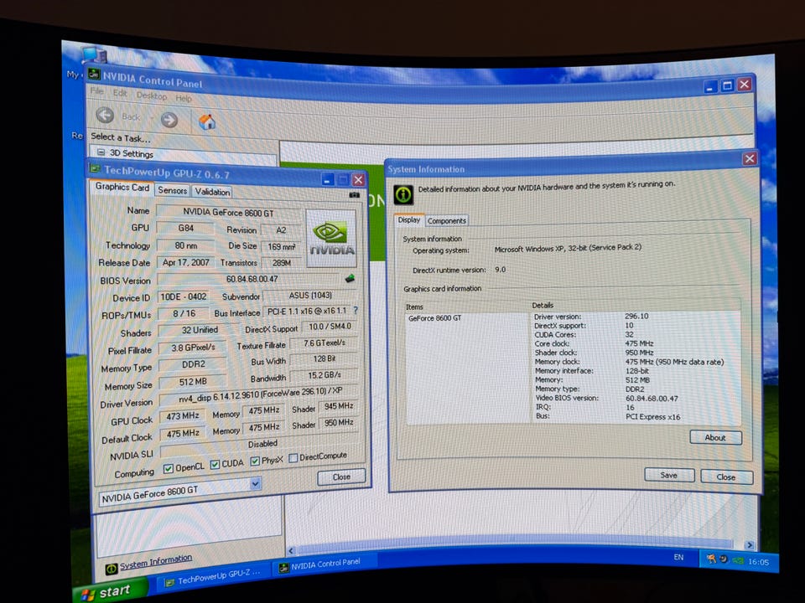Click the CUDA Cores value 32
The width and height of the screenshot is (805, 603).
(630, 334)
